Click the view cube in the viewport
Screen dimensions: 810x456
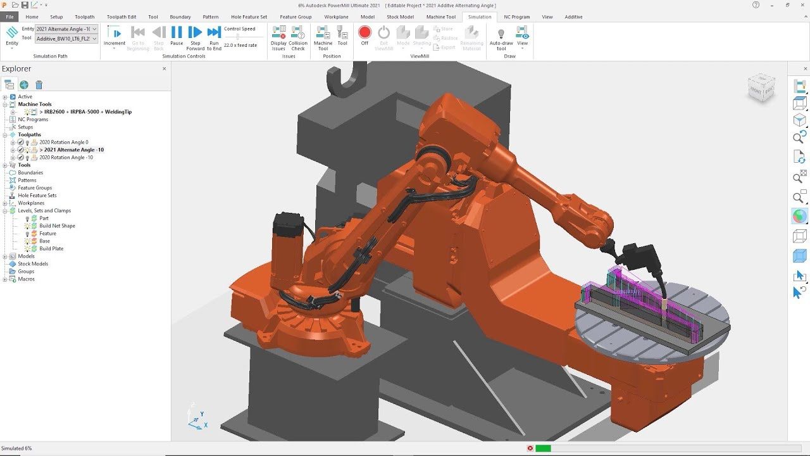[761, 88]
